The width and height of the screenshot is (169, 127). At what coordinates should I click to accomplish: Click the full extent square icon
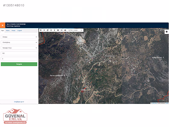click(48, 30)
